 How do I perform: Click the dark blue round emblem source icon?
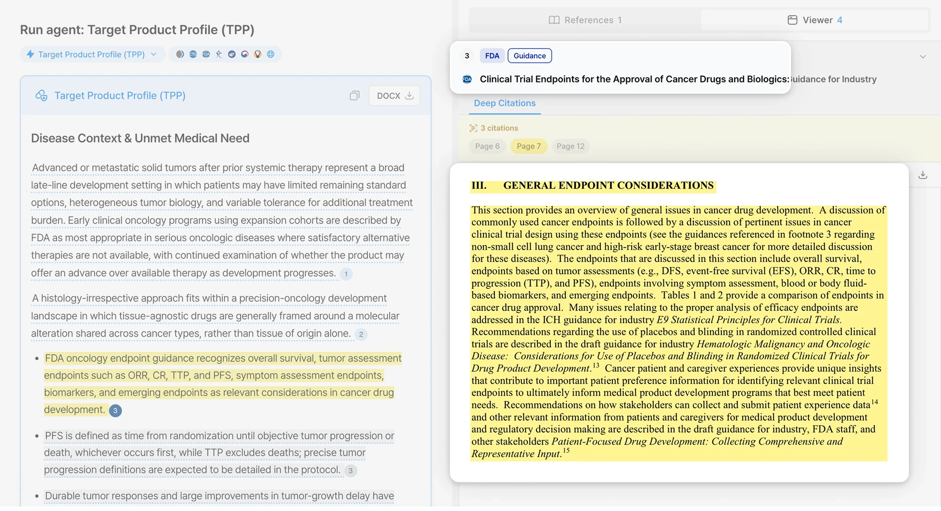(x=232, y=54)
